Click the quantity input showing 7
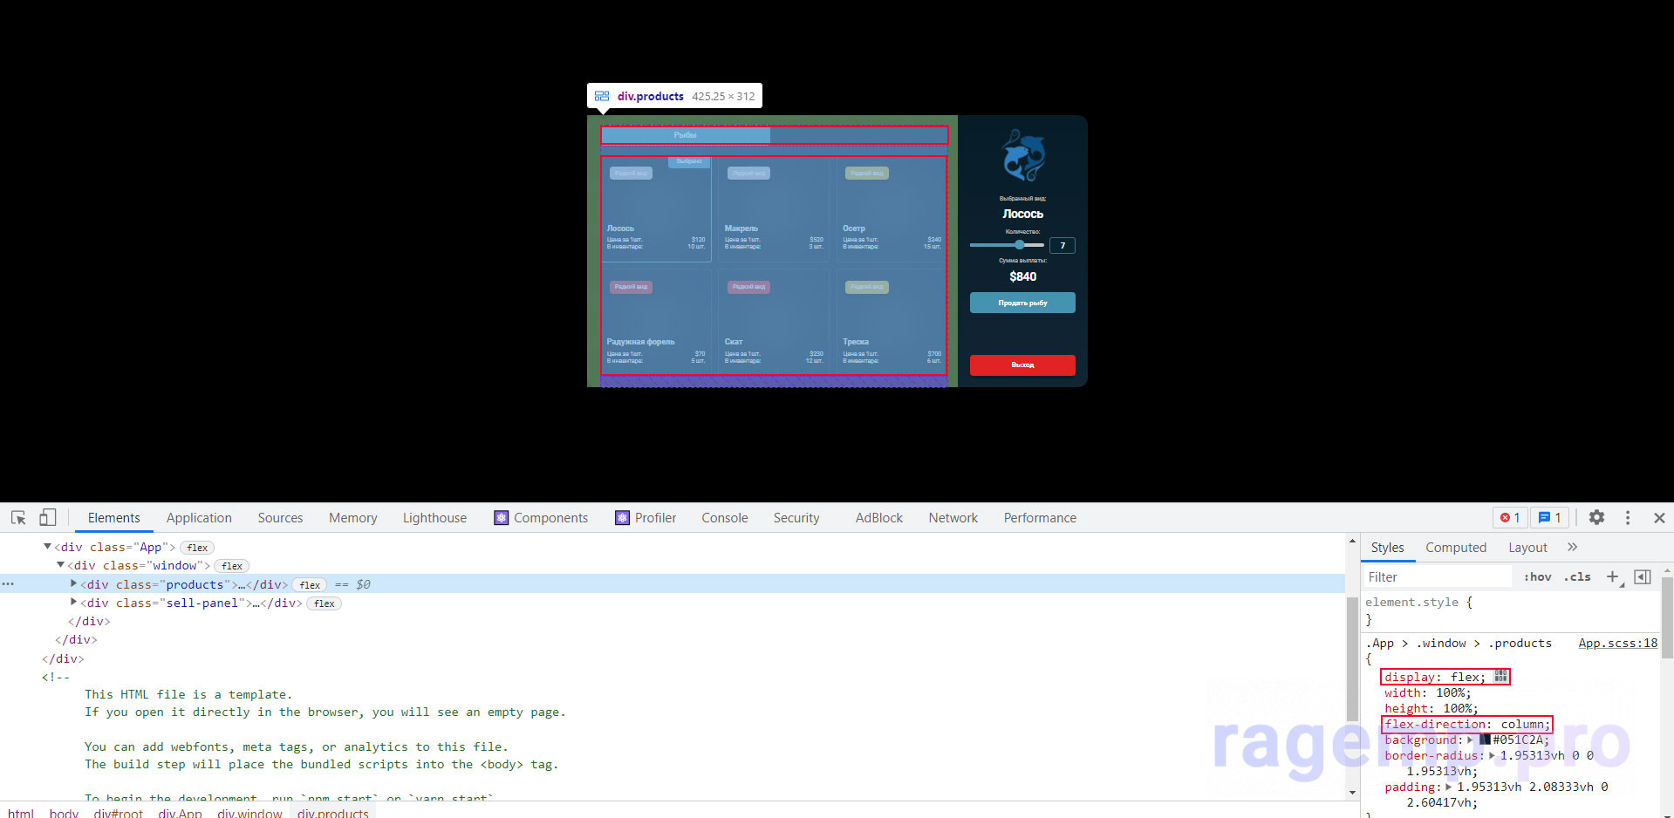The width and height of the screenshot is (1674, 818). (1062, 245)
